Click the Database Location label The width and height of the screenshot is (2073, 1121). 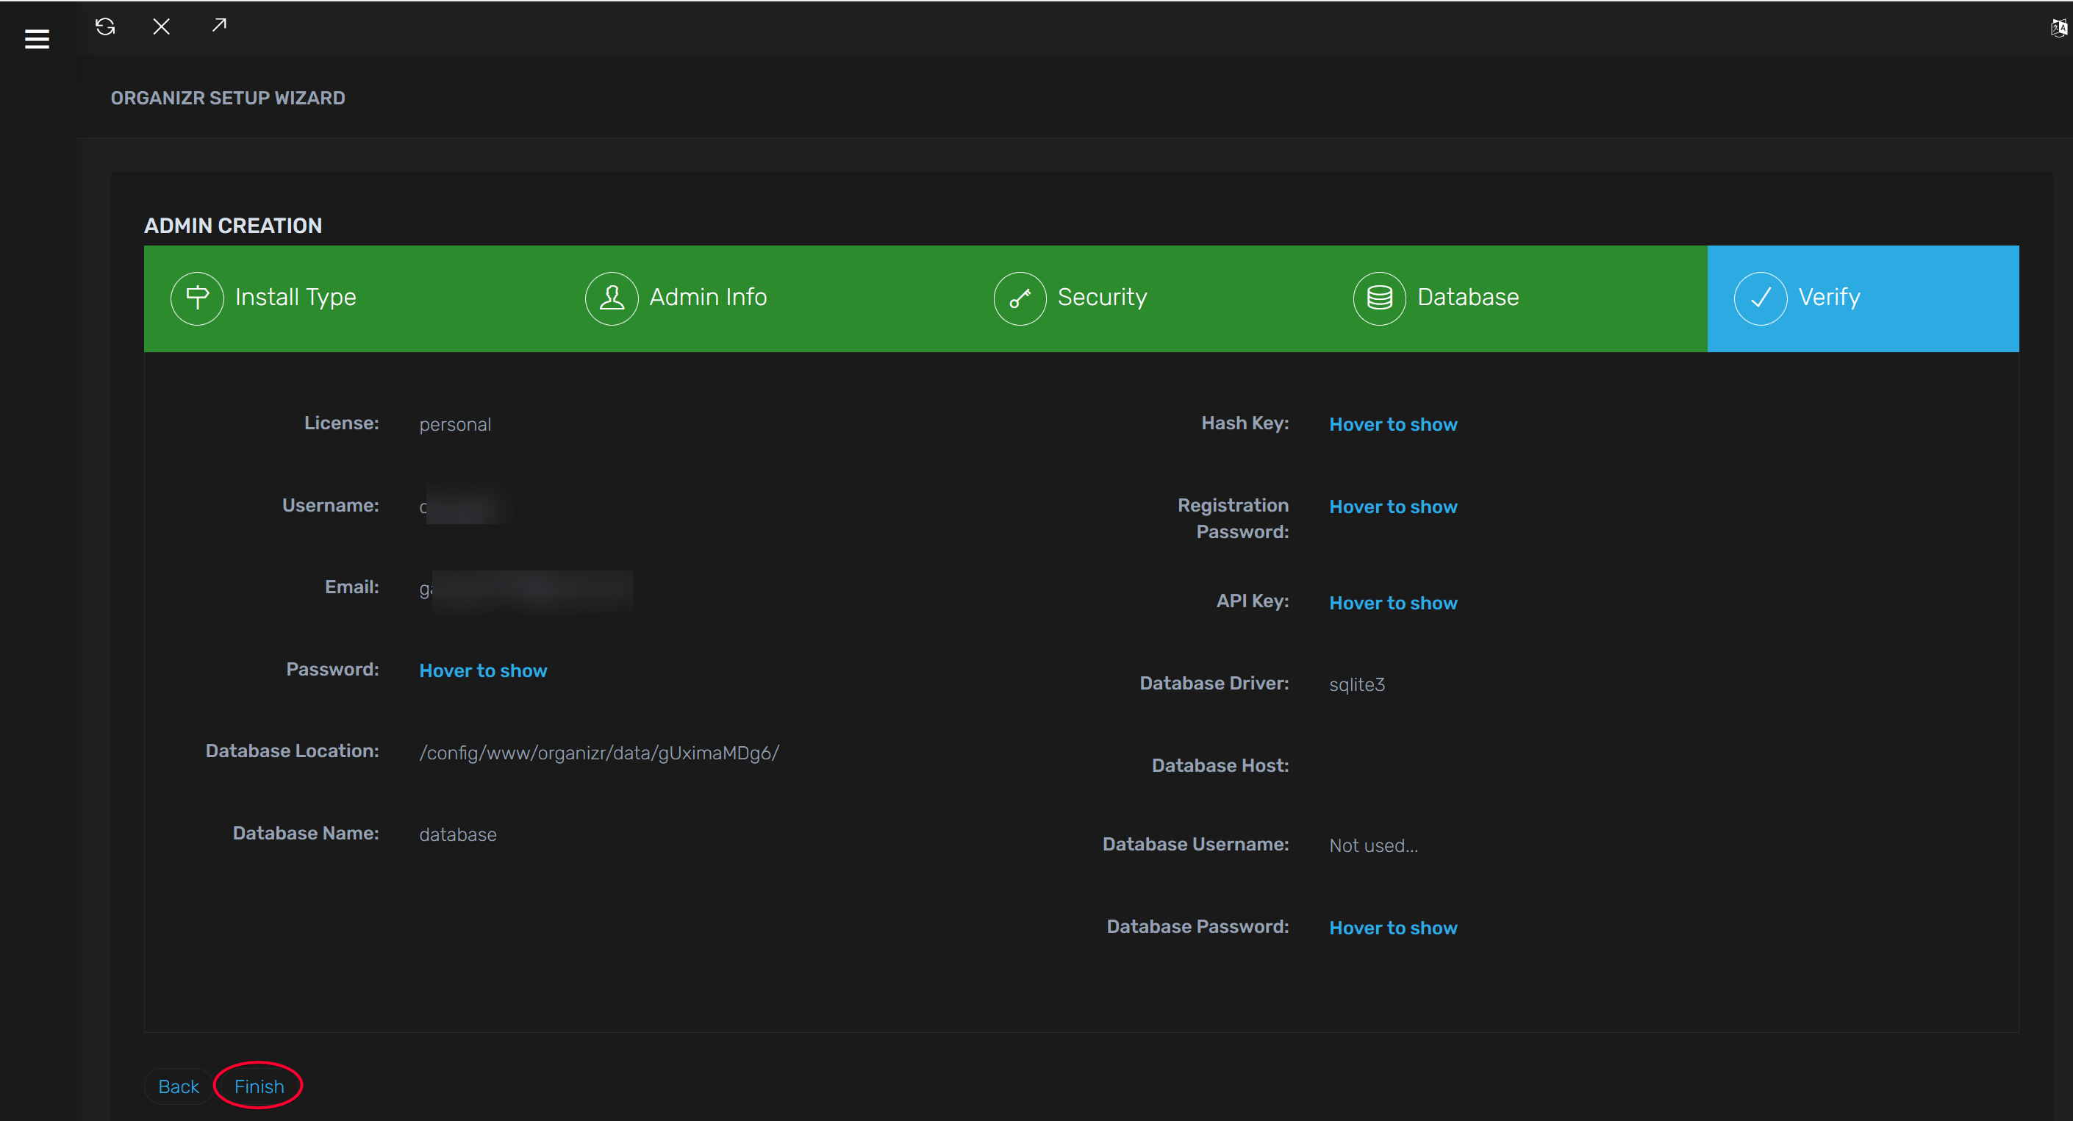pyautogui.click(x=292, y=751)
